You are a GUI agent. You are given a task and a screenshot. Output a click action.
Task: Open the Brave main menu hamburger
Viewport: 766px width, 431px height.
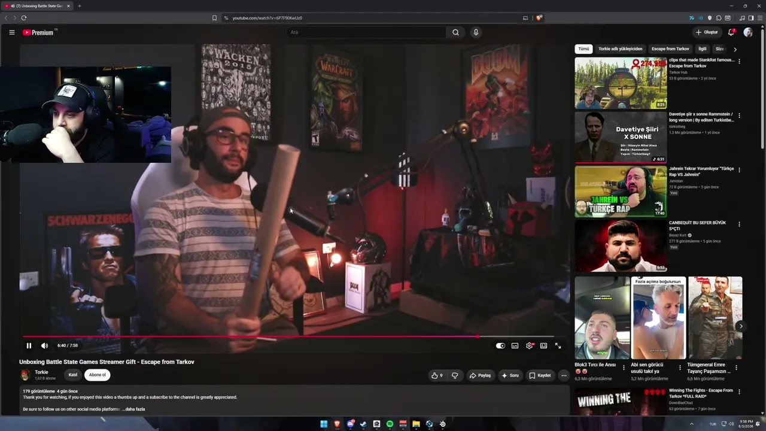click(x=759, y=18)
